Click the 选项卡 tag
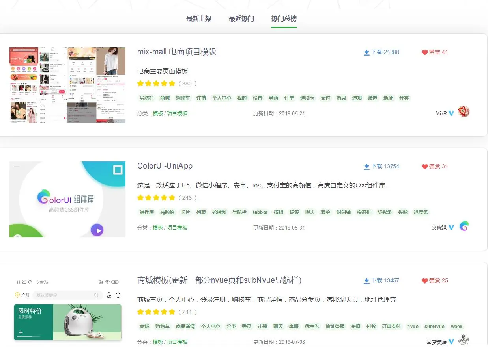The height and width of the screenshot is (347, 488). click(x=307, y=98)
